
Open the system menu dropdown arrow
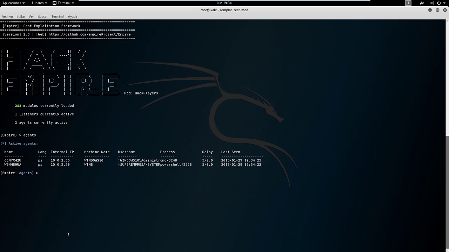point(444,3)
